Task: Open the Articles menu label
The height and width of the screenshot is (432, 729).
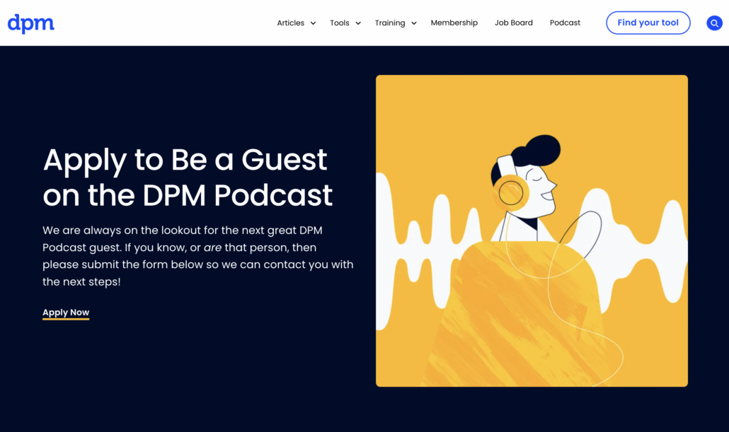Action: 290,23
